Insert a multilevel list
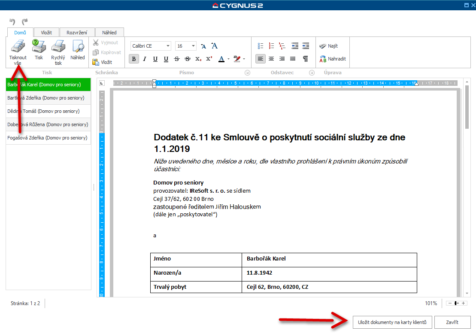The image size is (476, 333). point(282,46)
